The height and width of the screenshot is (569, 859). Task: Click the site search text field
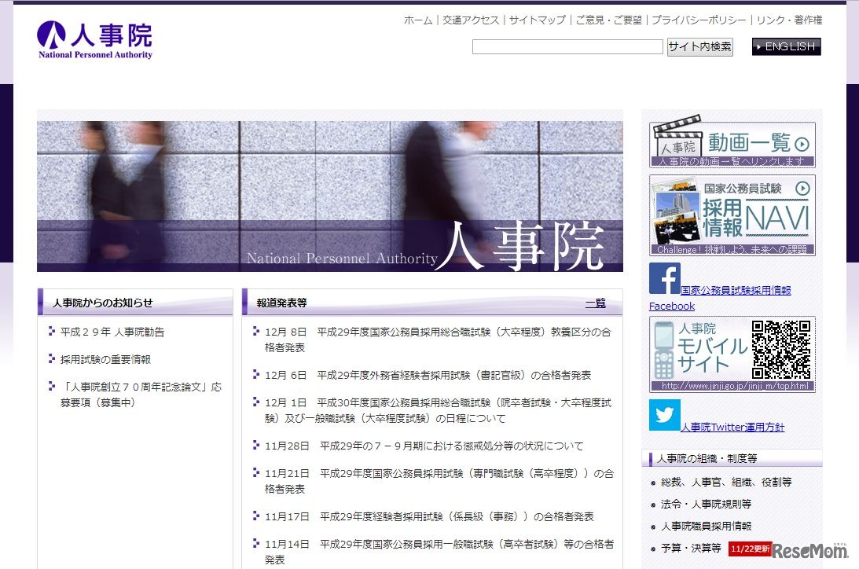(x=567, y=47)
